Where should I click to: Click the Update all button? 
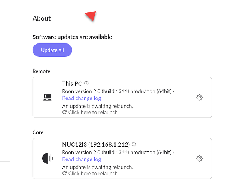(x=52, y=50)
